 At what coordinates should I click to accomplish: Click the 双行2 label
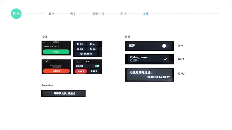[x=181, y=74]
